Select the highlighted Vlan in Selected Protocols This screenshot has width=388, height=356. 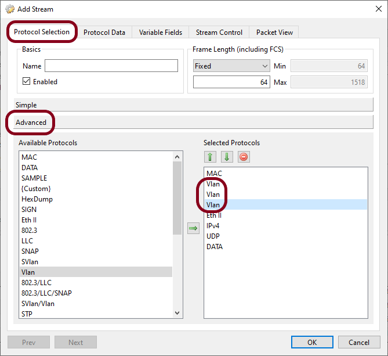[x=286, y=204]
